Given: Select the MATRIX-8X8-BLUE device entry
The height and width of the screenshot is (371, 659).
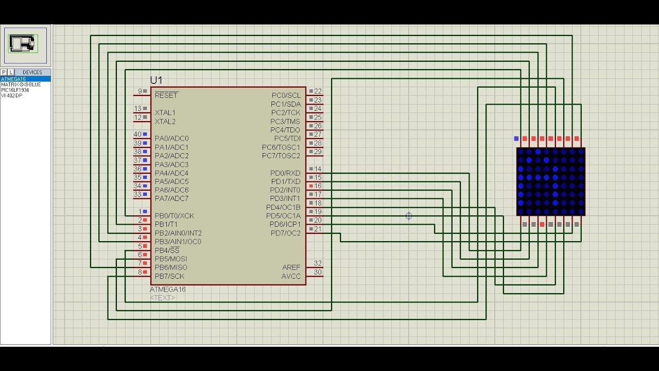Looking at the screenshot, I should [x=21, y=84].
